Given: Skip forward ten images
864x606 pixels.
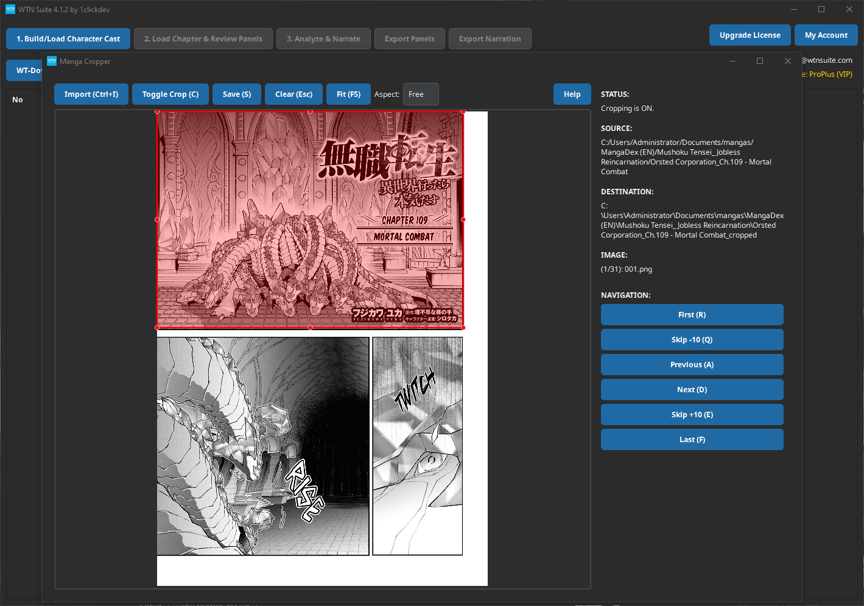Looking at the screenshot, I should [x=692, y=414].
